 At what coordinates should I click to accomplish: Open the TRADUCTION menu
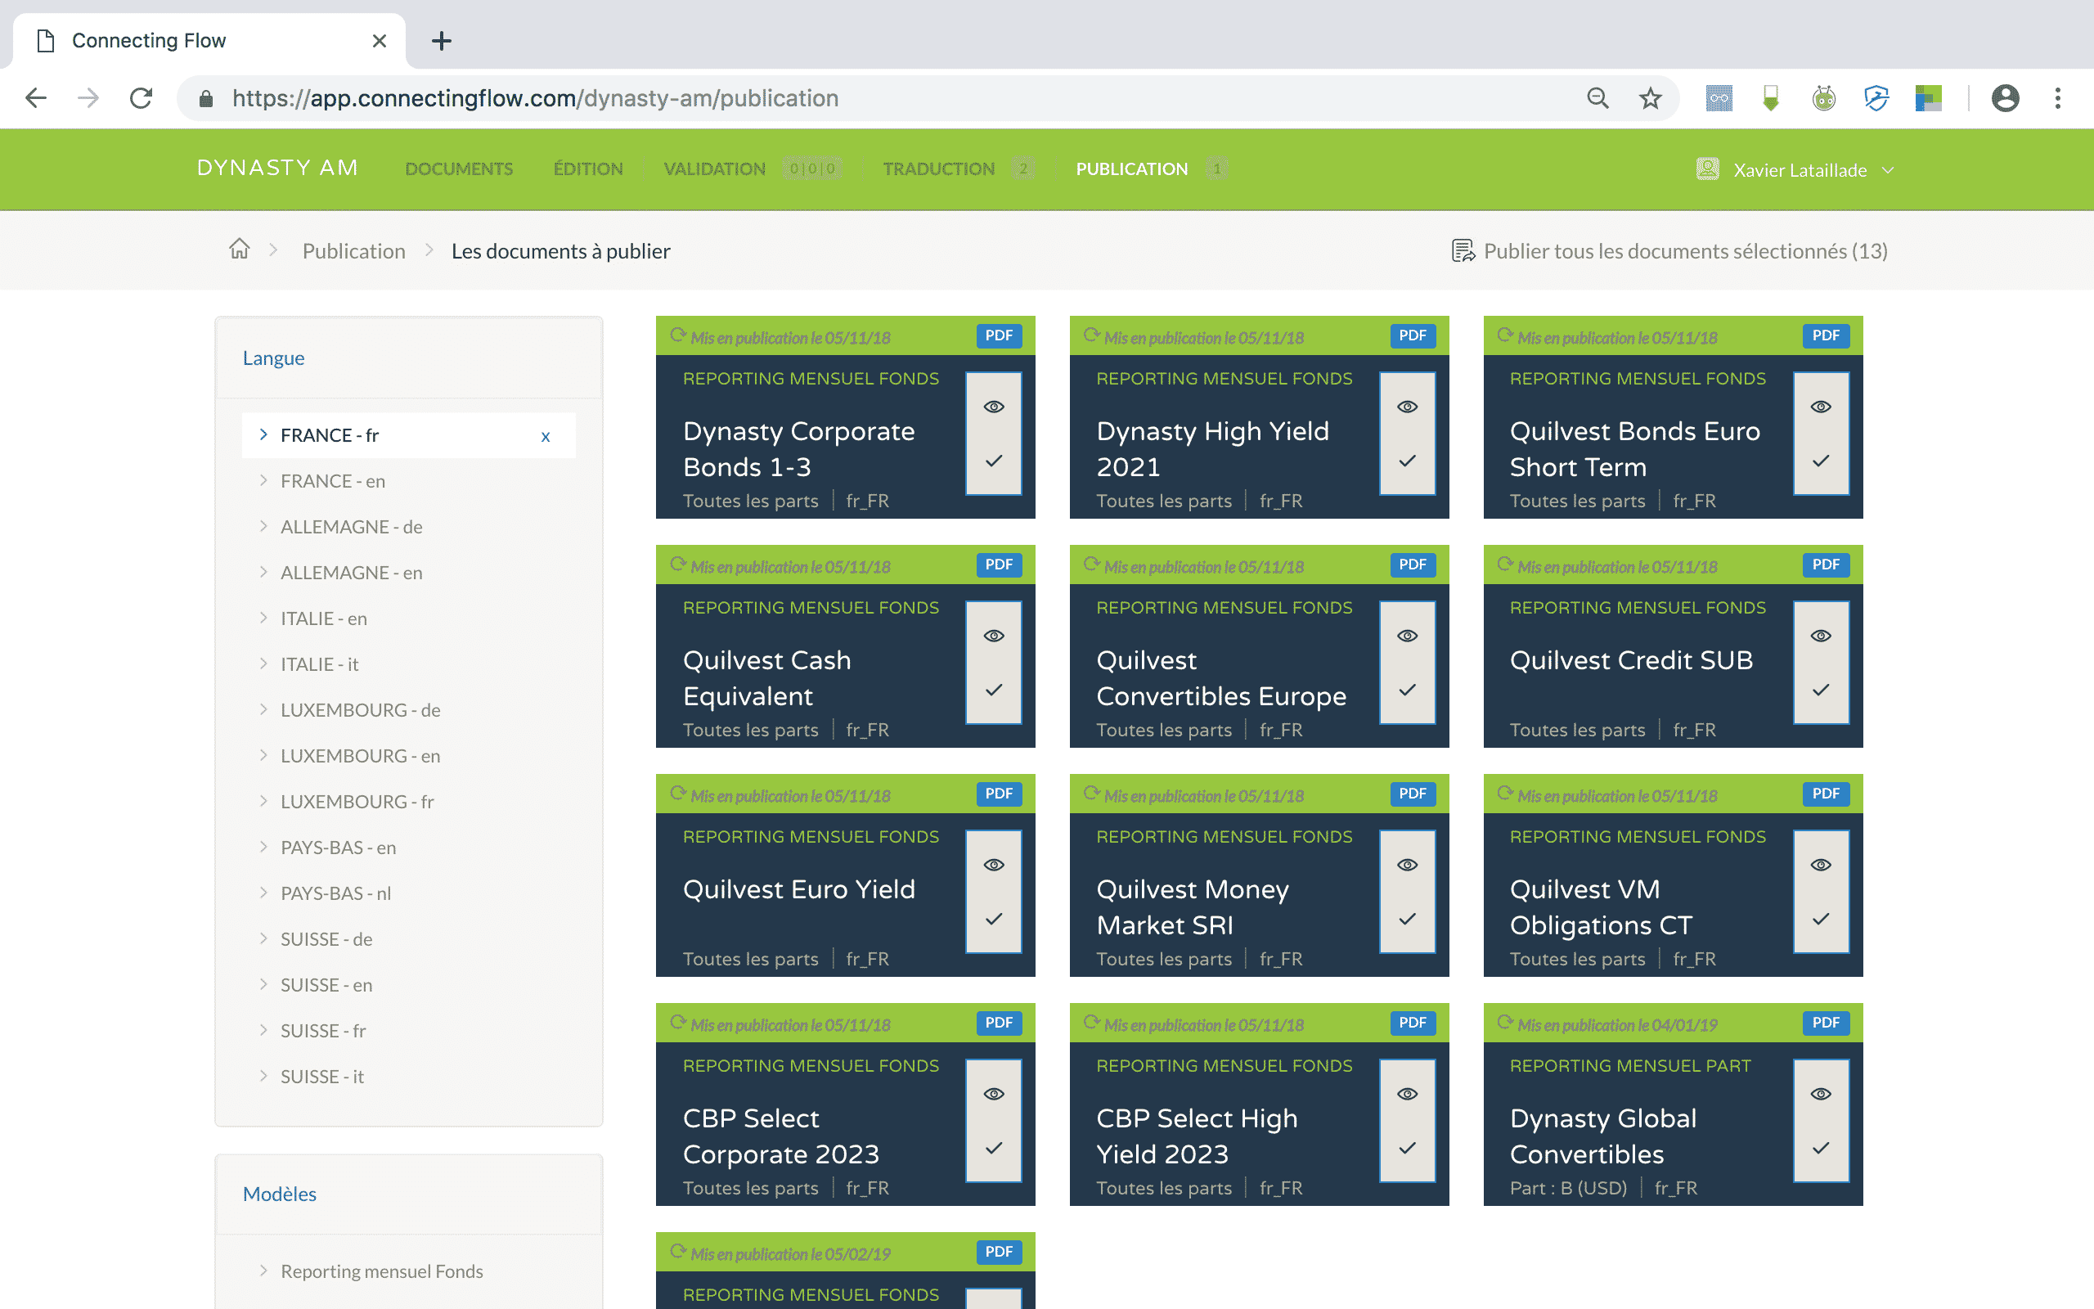(x=939, y=169)
